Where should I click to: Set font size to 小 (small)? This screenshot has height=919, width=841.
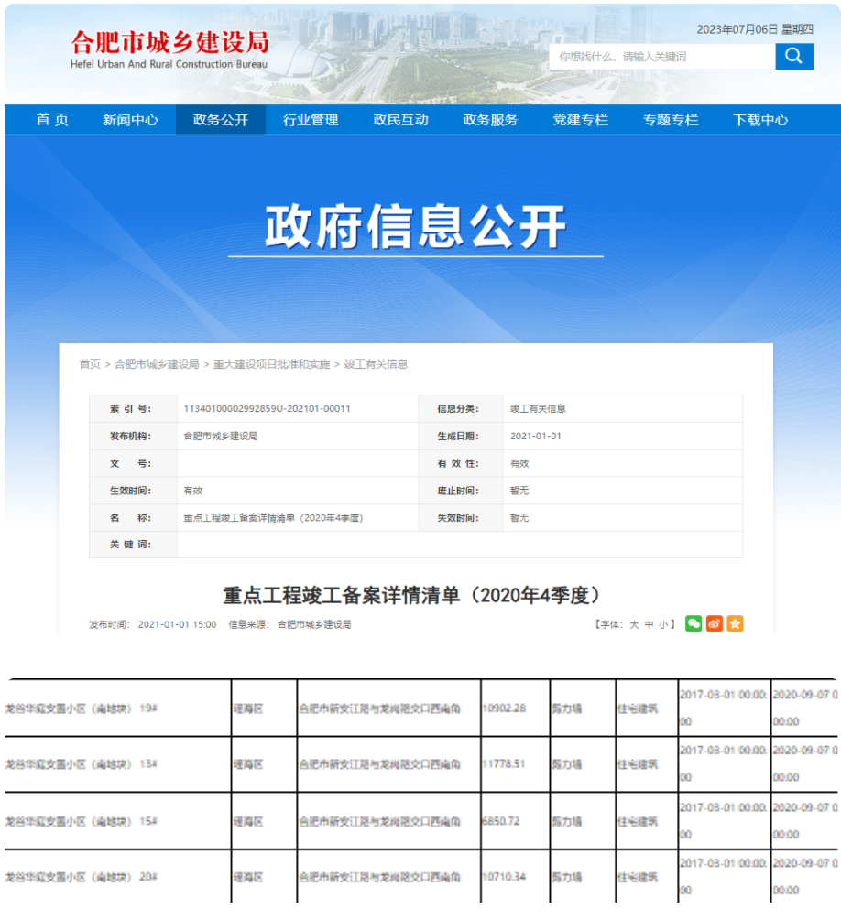point(663,624)
